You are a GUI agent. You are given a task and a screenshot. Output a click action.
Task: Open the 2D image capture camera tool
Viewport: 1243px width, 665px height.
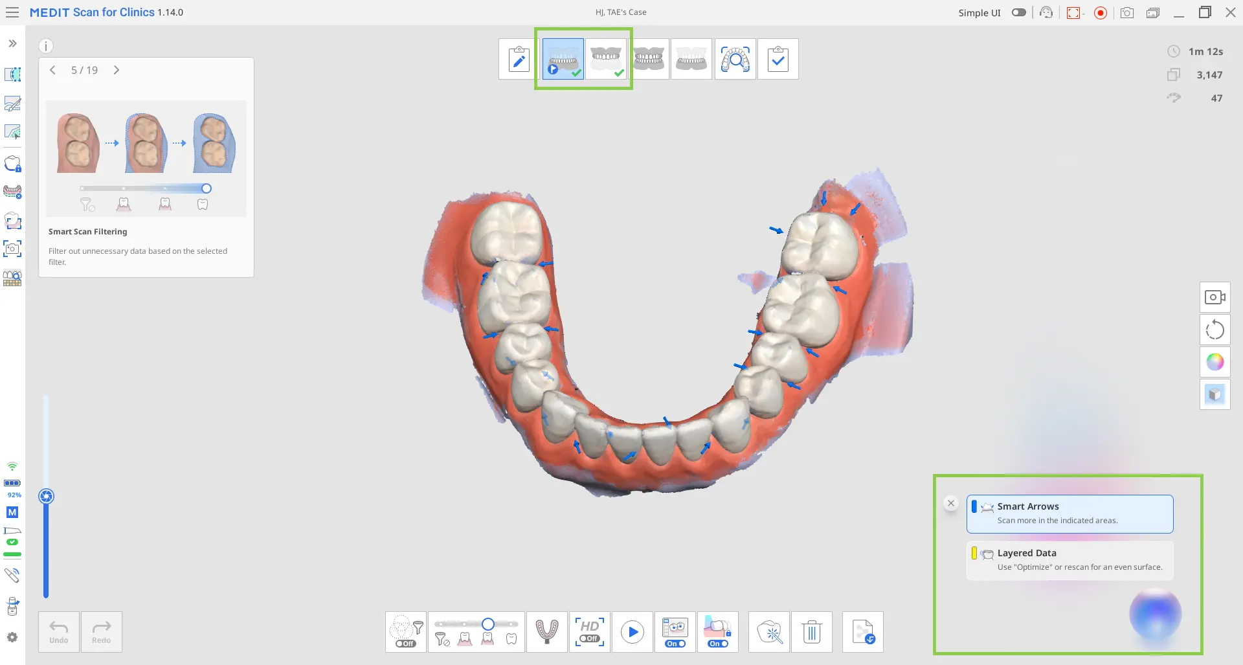[x=12, y=249]
